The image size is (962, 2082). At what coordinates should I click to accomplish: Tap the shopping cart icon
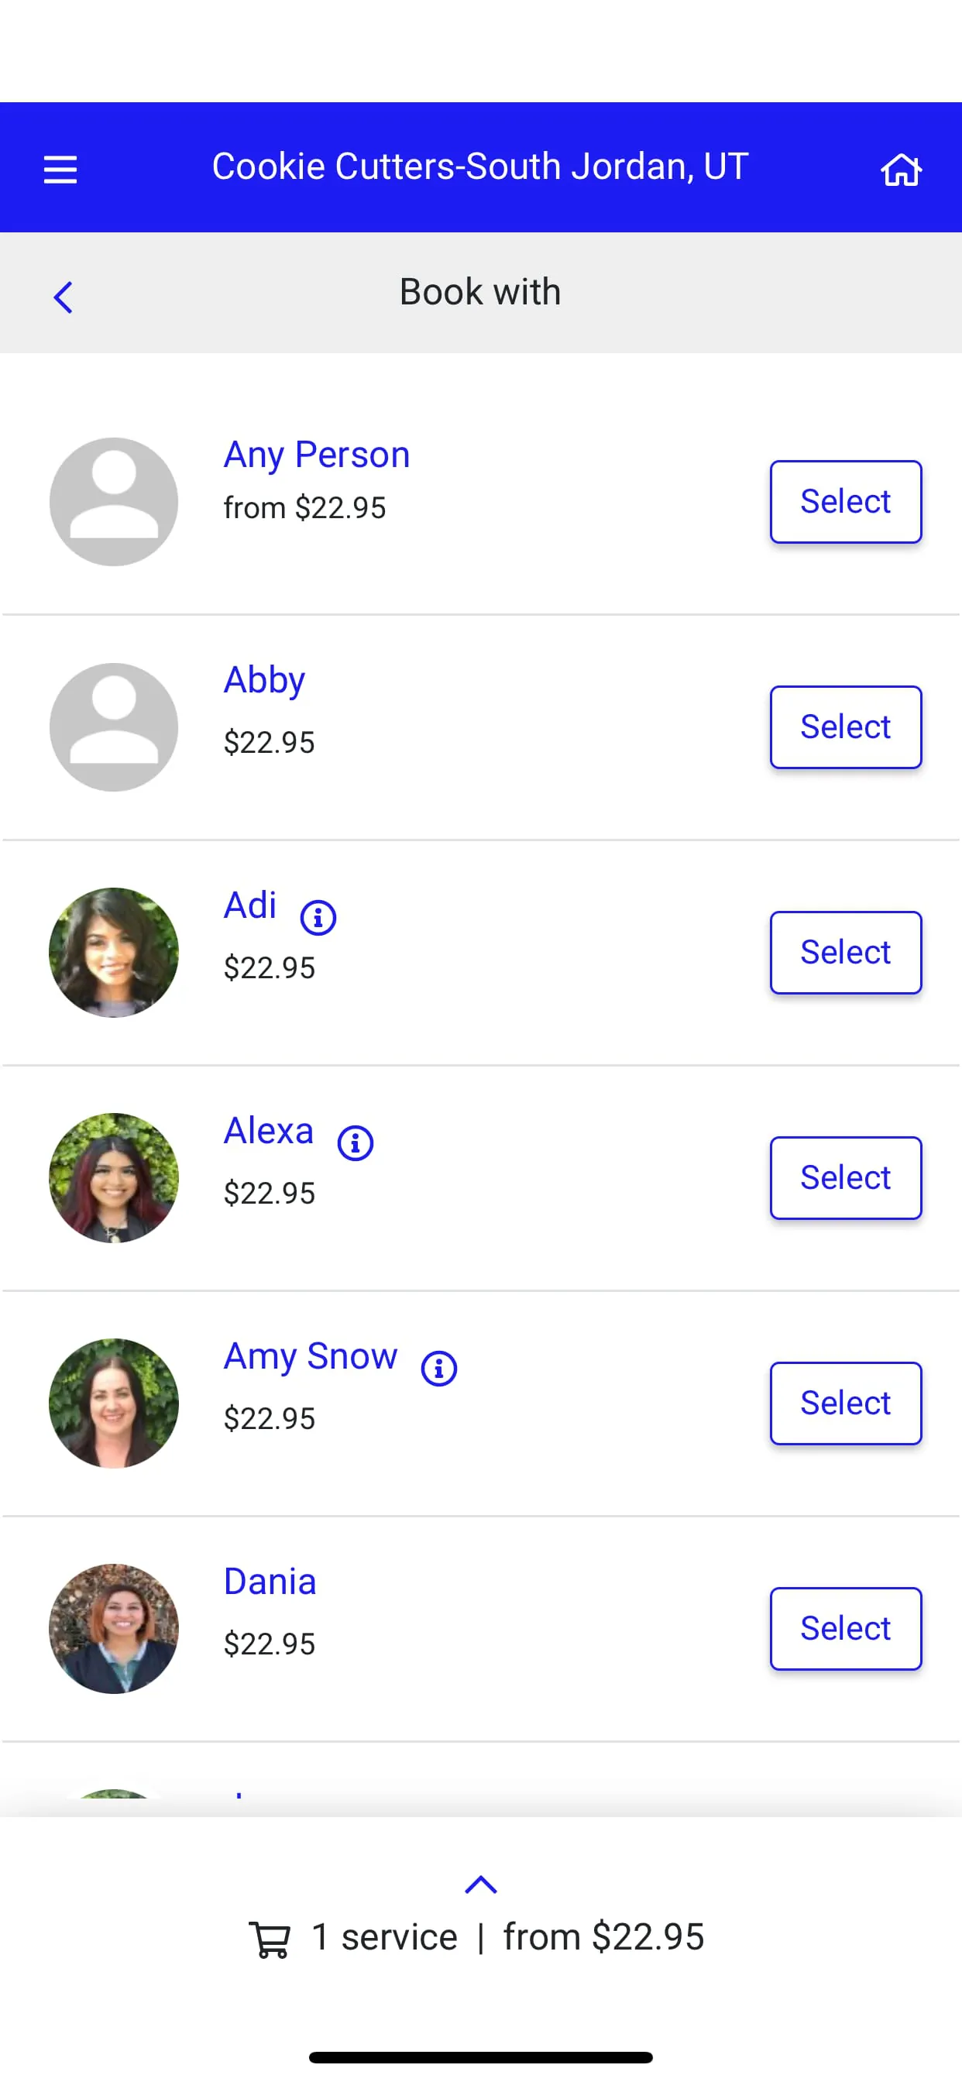pos(270,1939)
